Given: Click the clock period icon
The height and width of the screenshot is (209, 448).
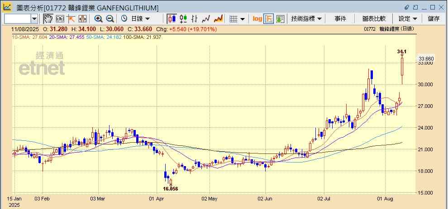Looking at the screenshot, I should (124, 19).
